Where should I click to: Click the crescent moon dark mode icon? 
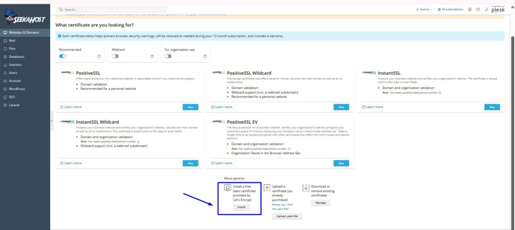pos(486,10)
